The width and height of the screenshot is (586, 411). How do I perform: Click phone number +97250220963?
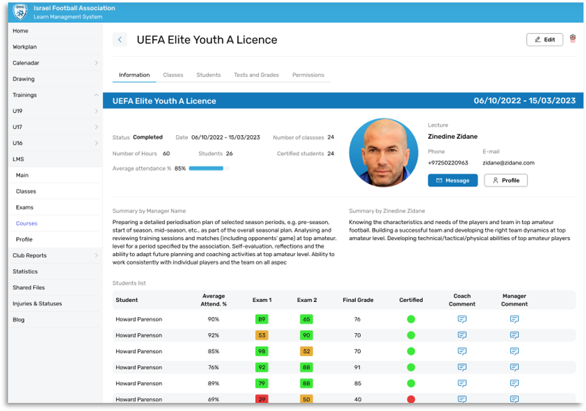point(447,163)
